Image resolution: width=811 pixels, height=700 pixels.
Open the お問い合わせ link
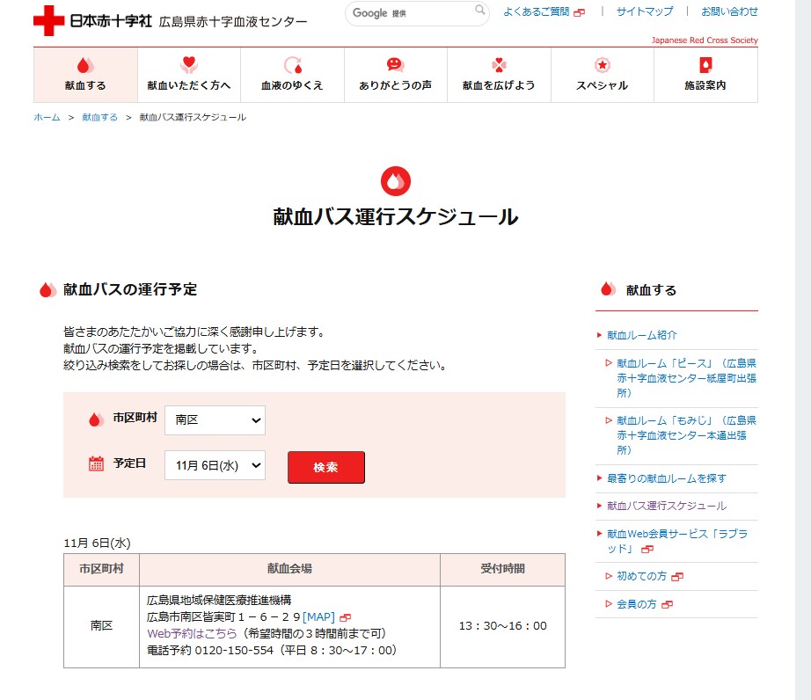[729, 11]
